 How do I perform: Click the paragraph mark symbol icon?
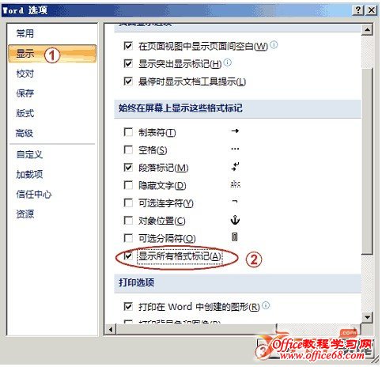[235, 166]
